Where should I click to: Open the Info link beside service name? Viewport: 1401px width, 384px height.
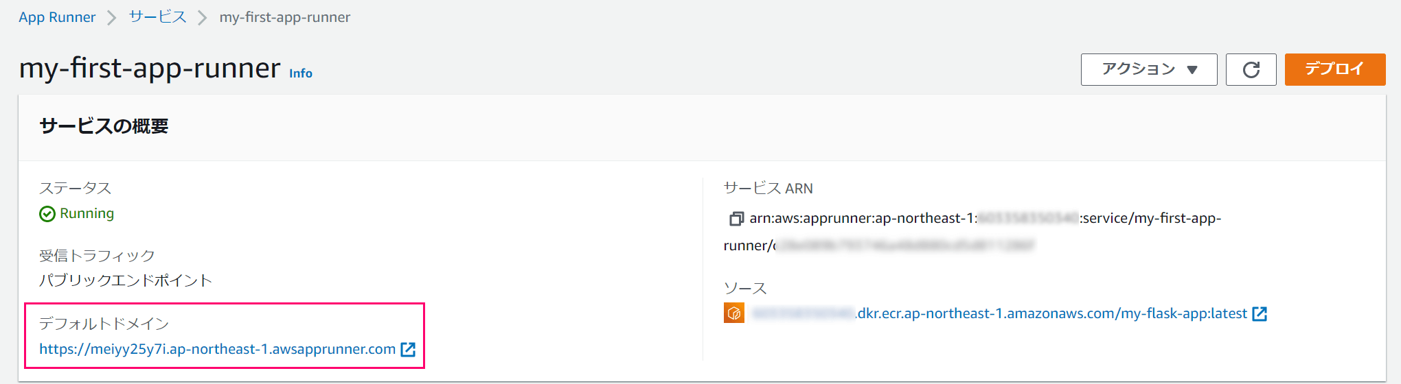pyautogui.click(x=301, y=73)
